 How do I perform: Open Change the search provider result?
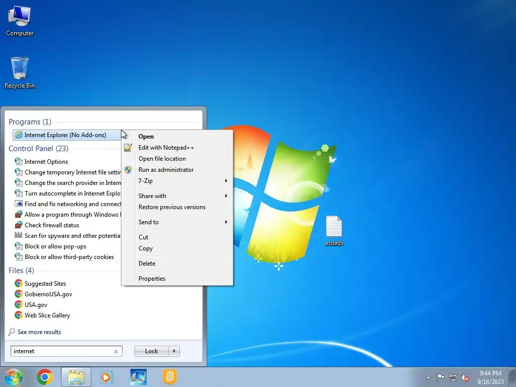[68, 182]
